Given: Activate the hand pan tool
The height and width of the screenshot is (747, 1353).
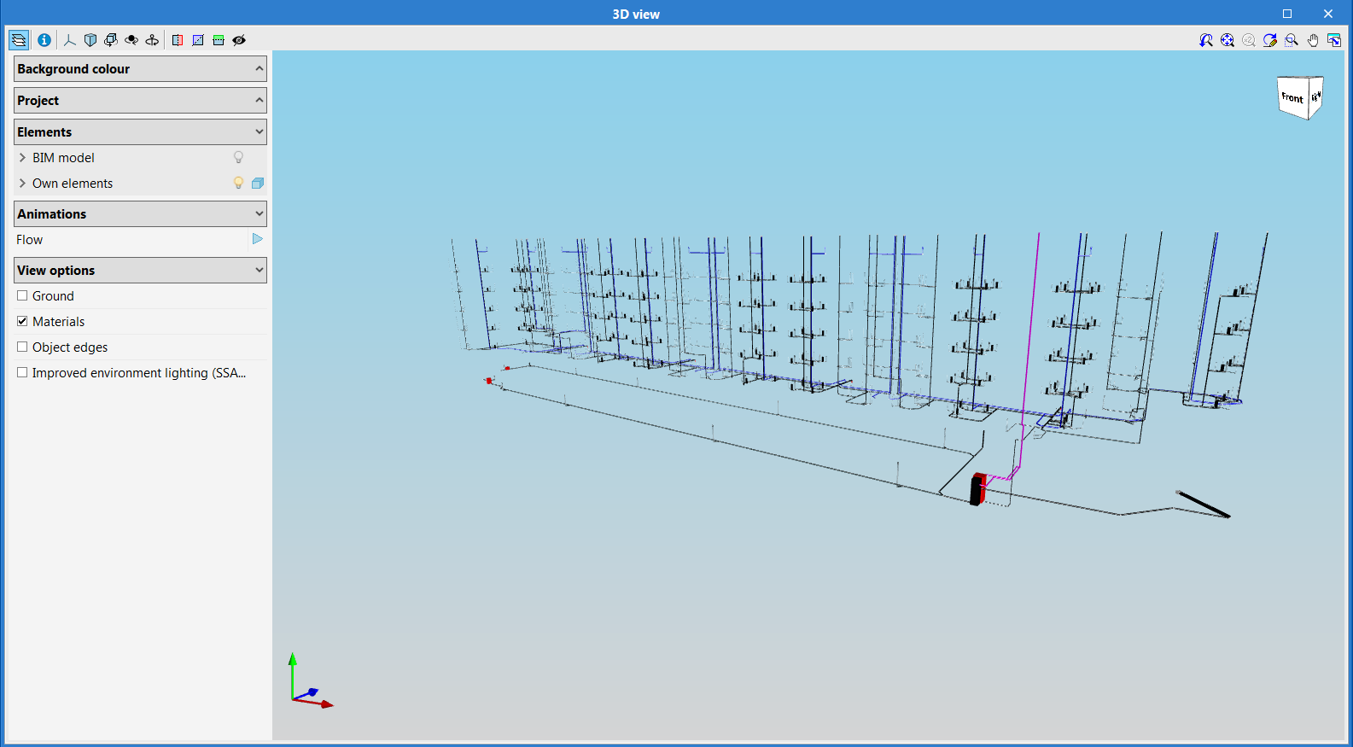Looking at the screenshot, I should [x=1313, y=40].
